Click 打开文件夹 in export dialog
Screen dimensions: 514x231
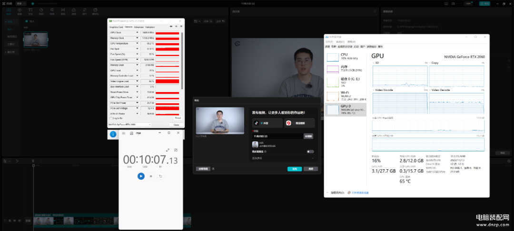tap(203, 169)
